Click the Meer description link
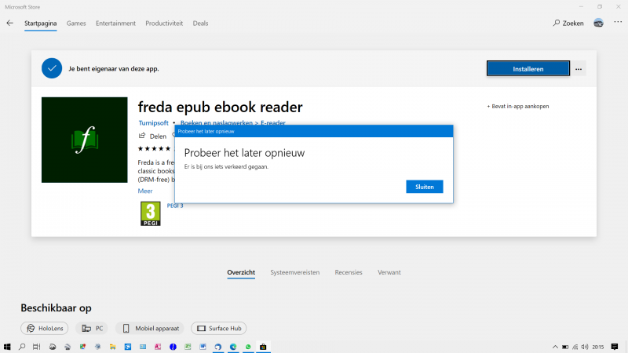Image resolution: width=628 pixels, height=353 pixels. coord(145,191)
